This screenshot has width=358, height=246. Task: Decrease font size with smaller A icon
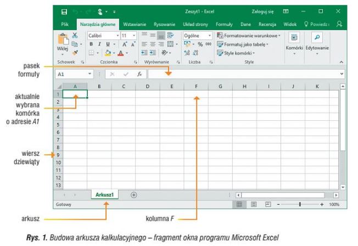[x=133, y=44]
